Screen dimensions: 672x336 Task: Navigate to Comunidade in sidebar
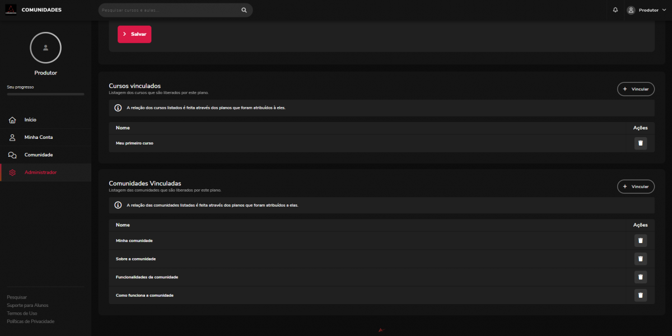coord(38,155)
